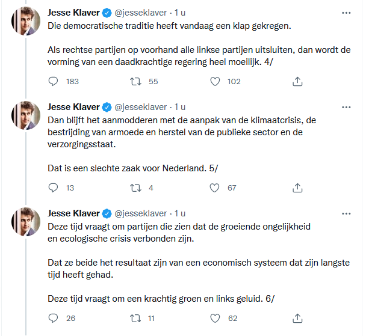Like the tweet with 67 likes
The width and height of the screenshot is (366, 336).
coord(214,188)
